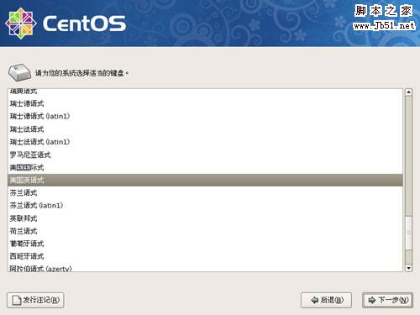
Task: Click the 下一步(N) next button
Action: pos(387,300)
